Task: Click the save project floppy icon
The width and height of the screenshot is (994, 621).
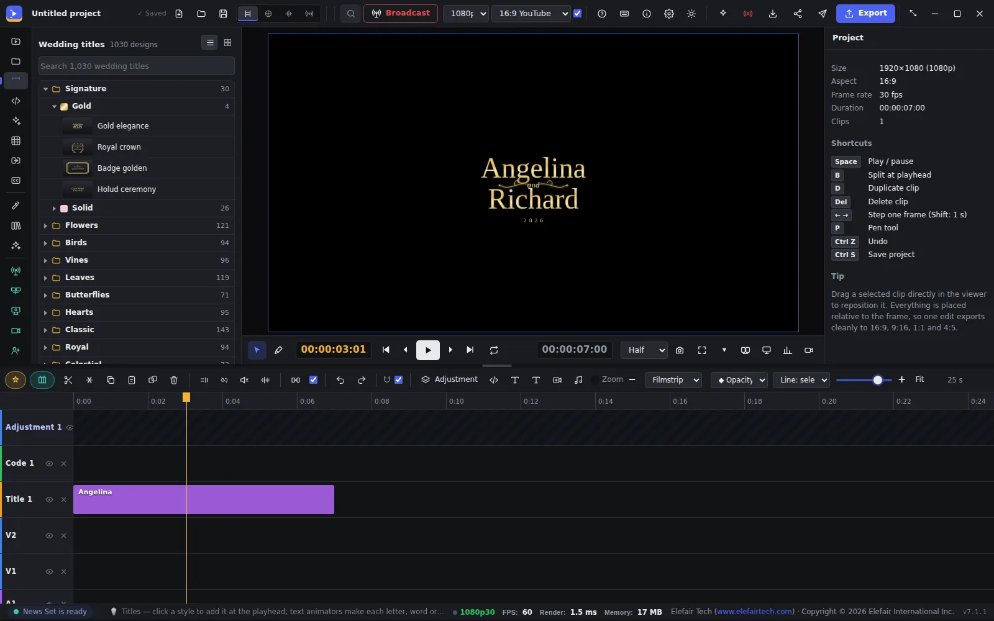Action: 223,14
